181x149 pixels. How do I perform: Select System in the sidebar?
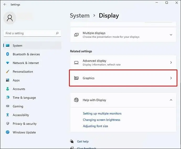point(33,45)
